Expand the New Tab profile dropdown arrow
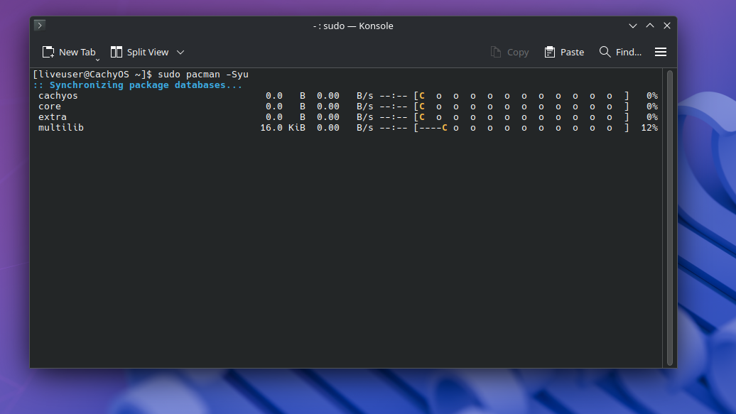The height and width of the screenshot is (414, 736). 97,60
